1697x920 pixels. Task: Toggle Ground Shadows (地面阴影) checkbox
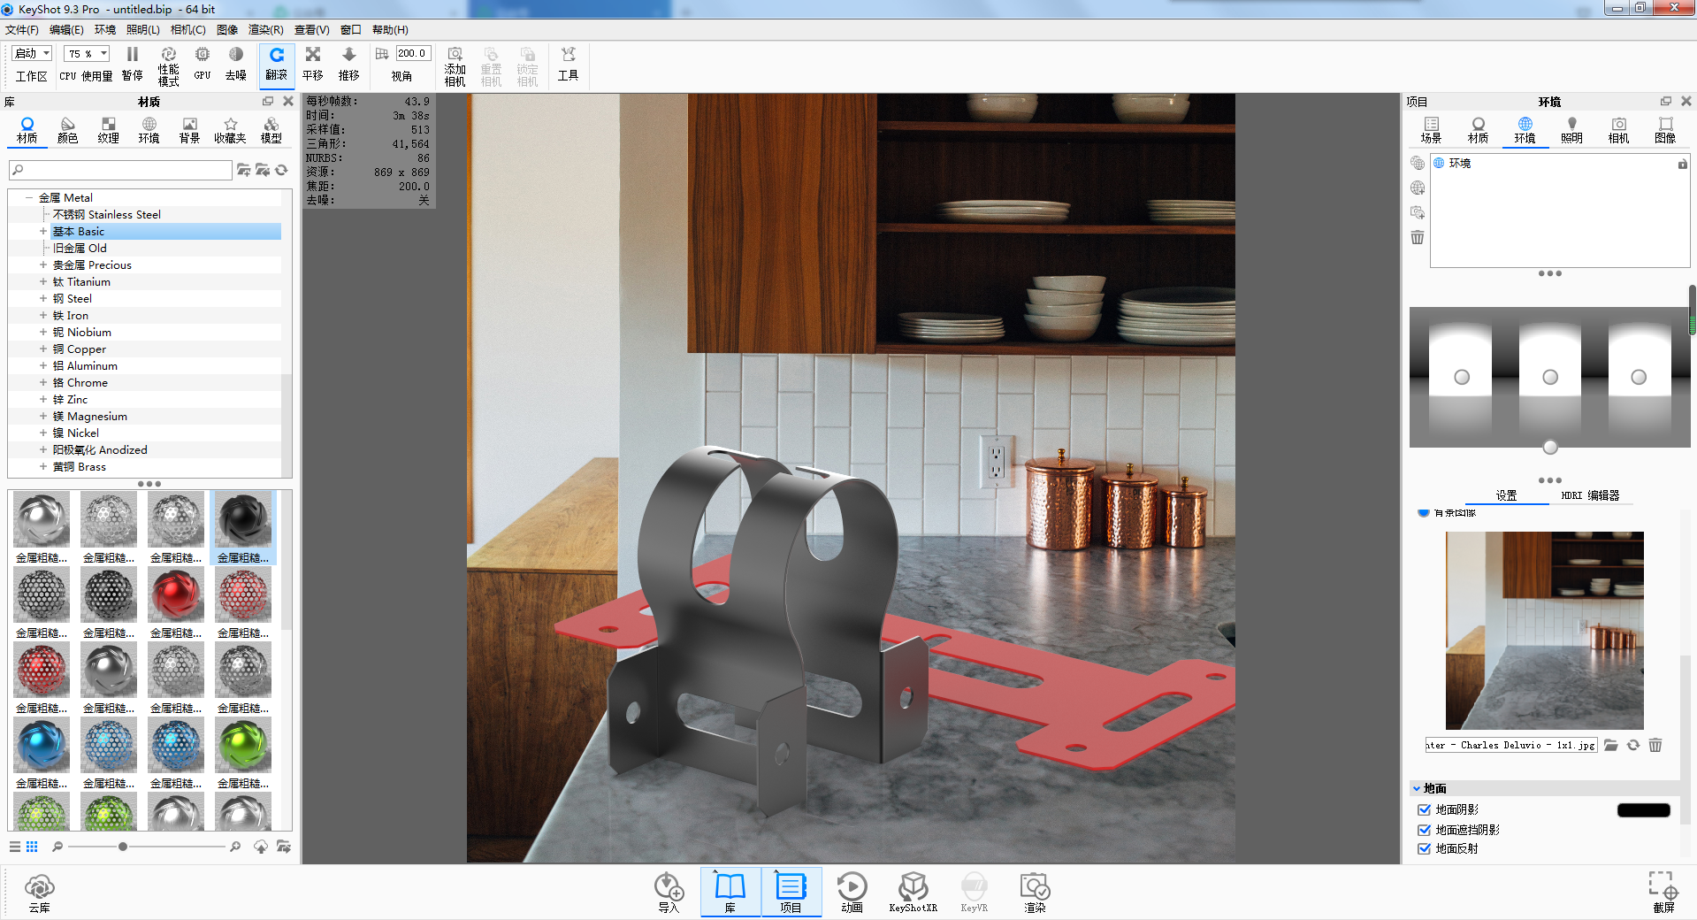tap(1424, 809)
